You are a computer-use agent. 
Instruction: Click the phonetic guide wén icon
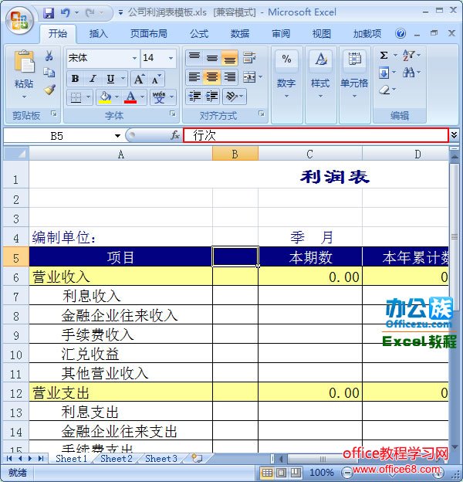click(159, 97)
